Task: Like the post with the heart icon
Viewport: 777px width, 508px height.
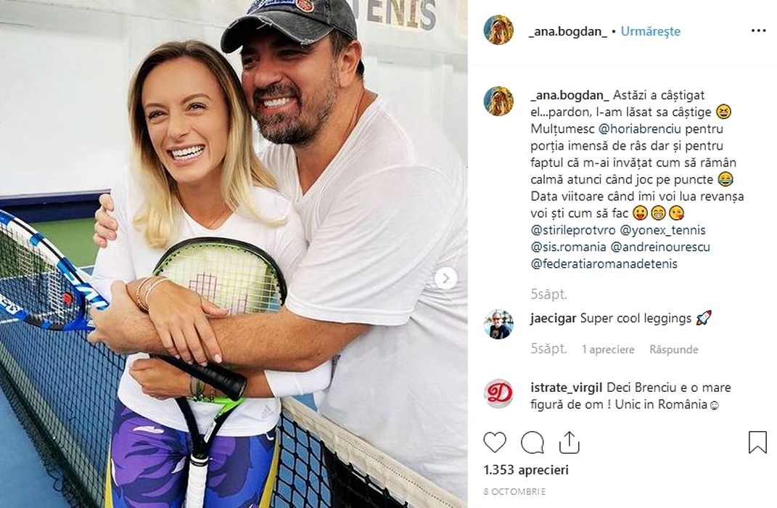Action: [495, 442]
